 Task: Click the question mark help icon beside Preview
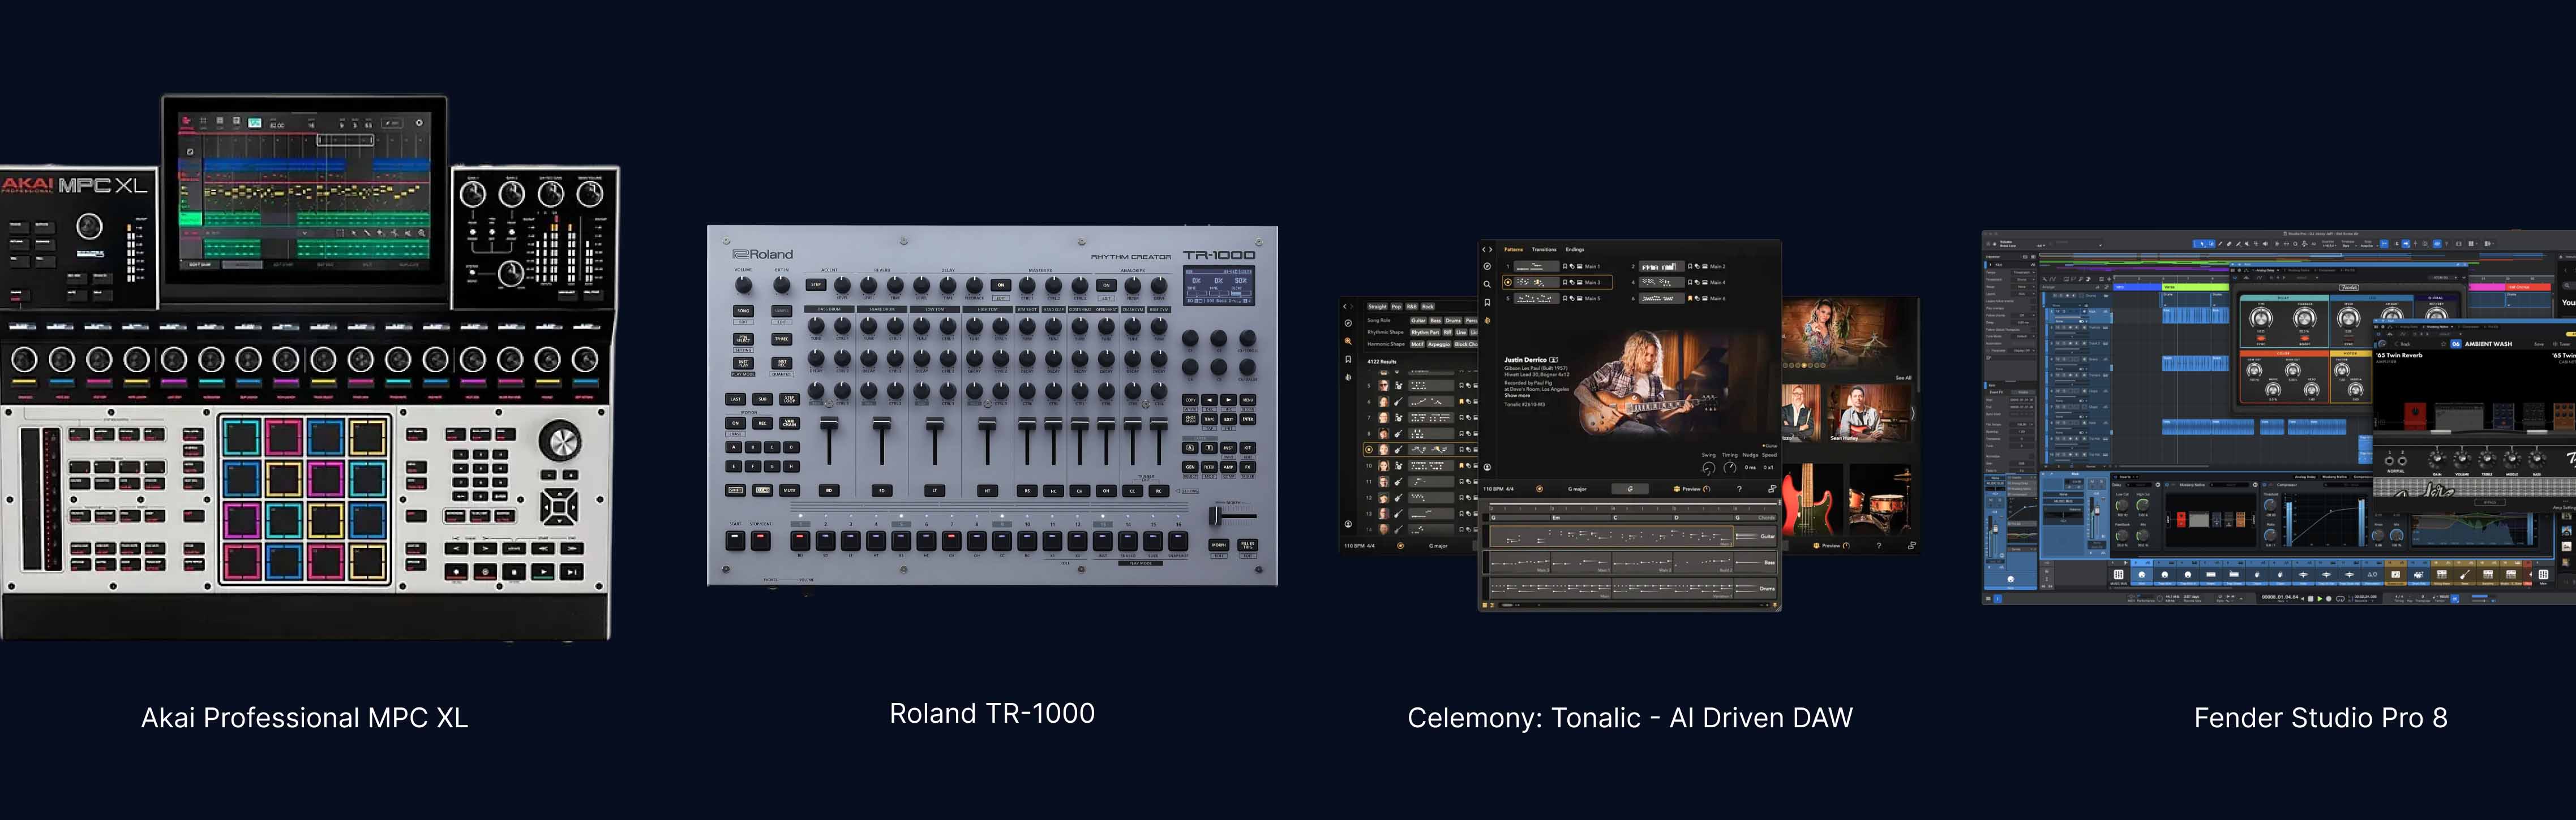(x=1739, y=489)
